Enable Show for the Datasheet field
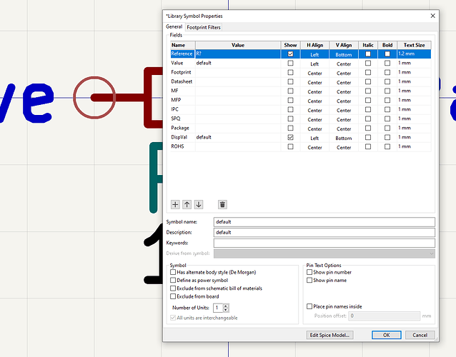456x357 pixels. (290, 81)
